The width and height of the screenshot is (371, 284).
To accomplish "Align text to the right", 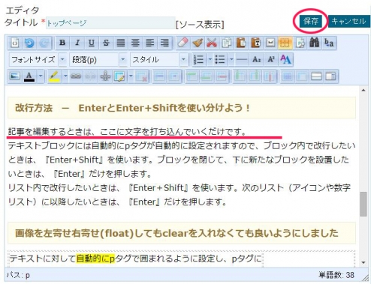I will point(164,43).
